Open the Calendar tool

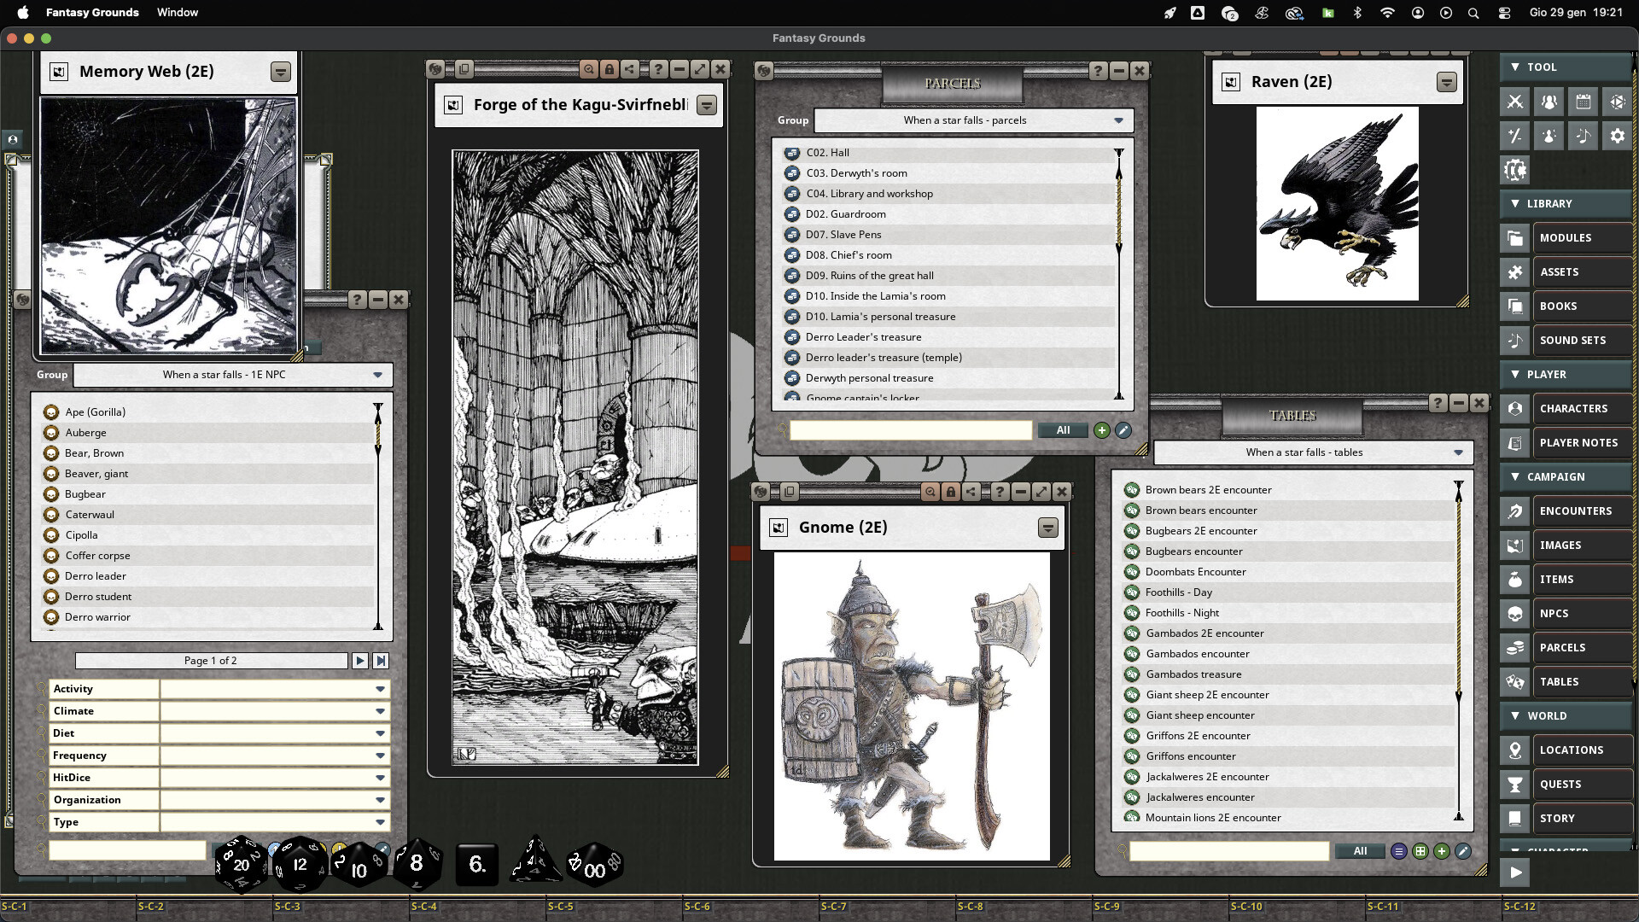pyautogui.click(x=1584, y=101)
